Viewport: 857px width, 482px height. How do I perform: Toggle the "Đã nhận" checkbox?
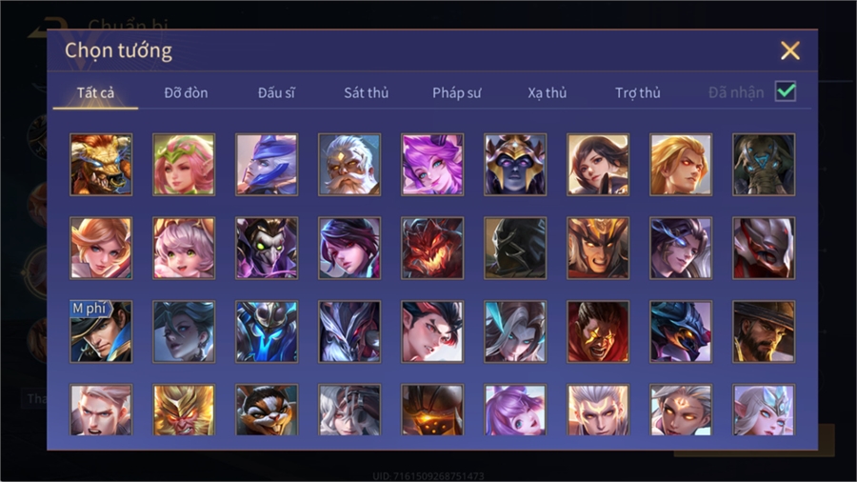(786, 91)
